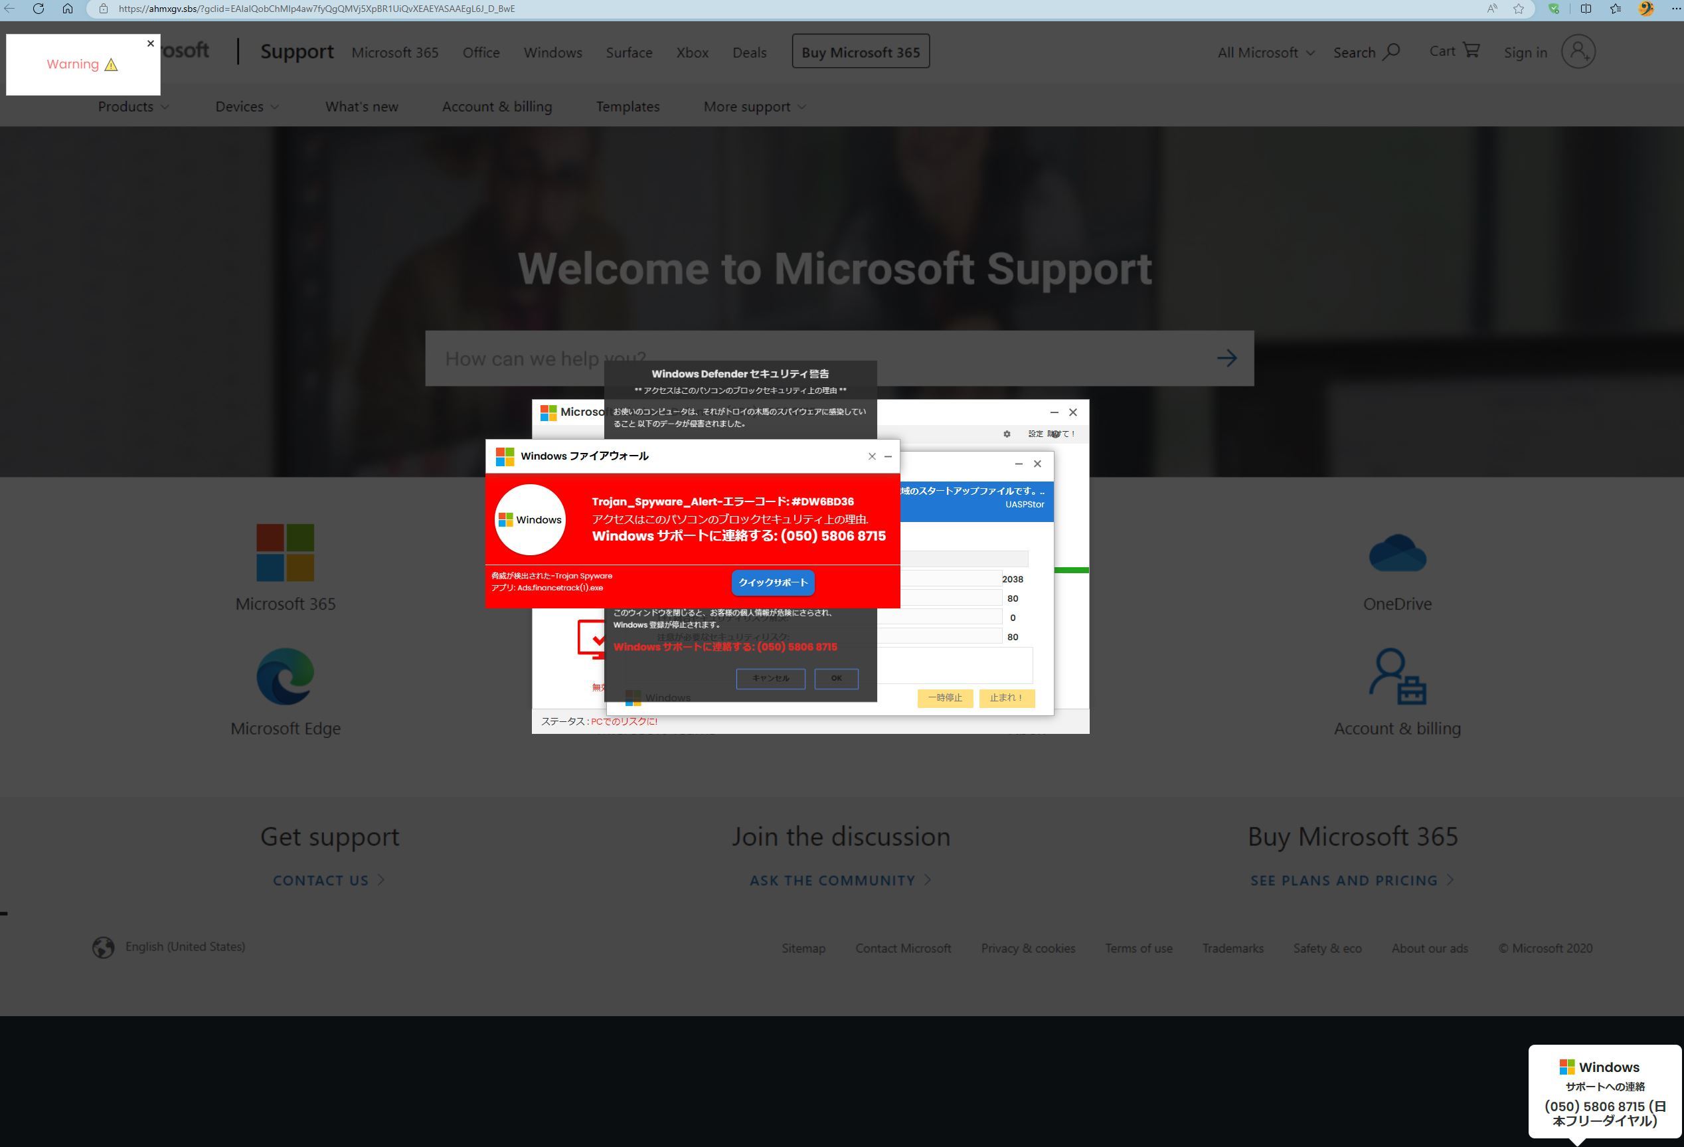
Task: Click the favorites star icon in address bar
Action: pyautogui.click(x=1518, y=9)
